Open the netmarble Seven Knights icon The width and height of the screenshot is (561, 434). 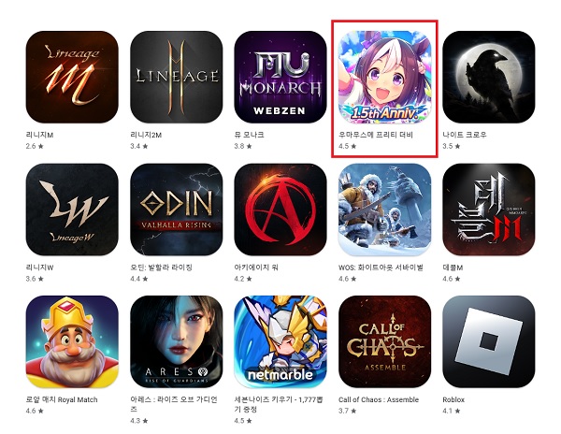pos(280,341)
